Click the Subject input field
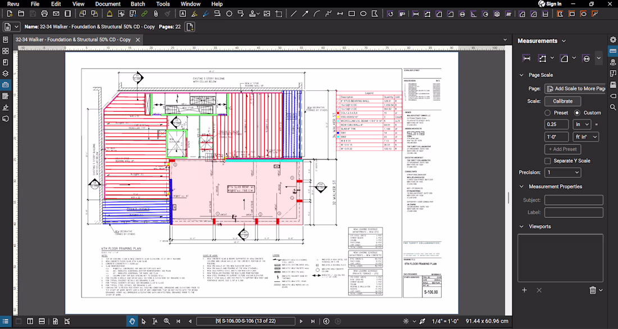Viewport: 618px width, 329px height. coord(573,200)
